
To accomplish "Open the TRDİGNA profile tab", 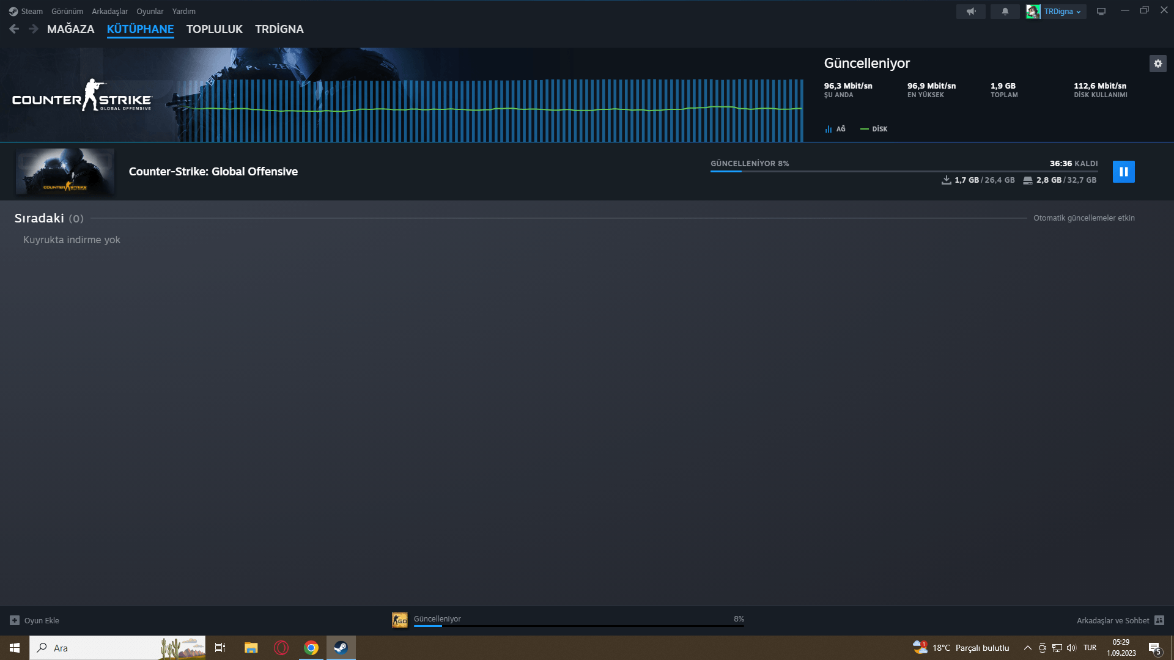I will coord(279,29).
